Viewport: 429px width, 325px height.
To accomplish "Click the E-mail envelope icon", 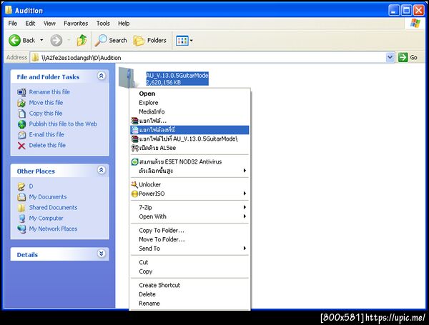I will (21, 135).
